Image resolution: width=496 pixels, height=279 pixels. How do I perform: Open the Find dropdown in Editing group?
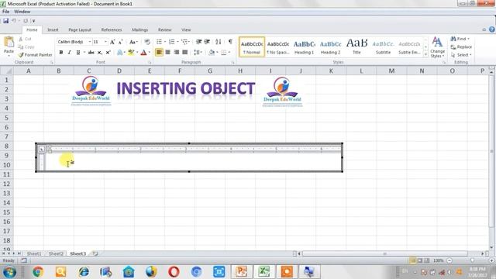click(x=468, y=39)
